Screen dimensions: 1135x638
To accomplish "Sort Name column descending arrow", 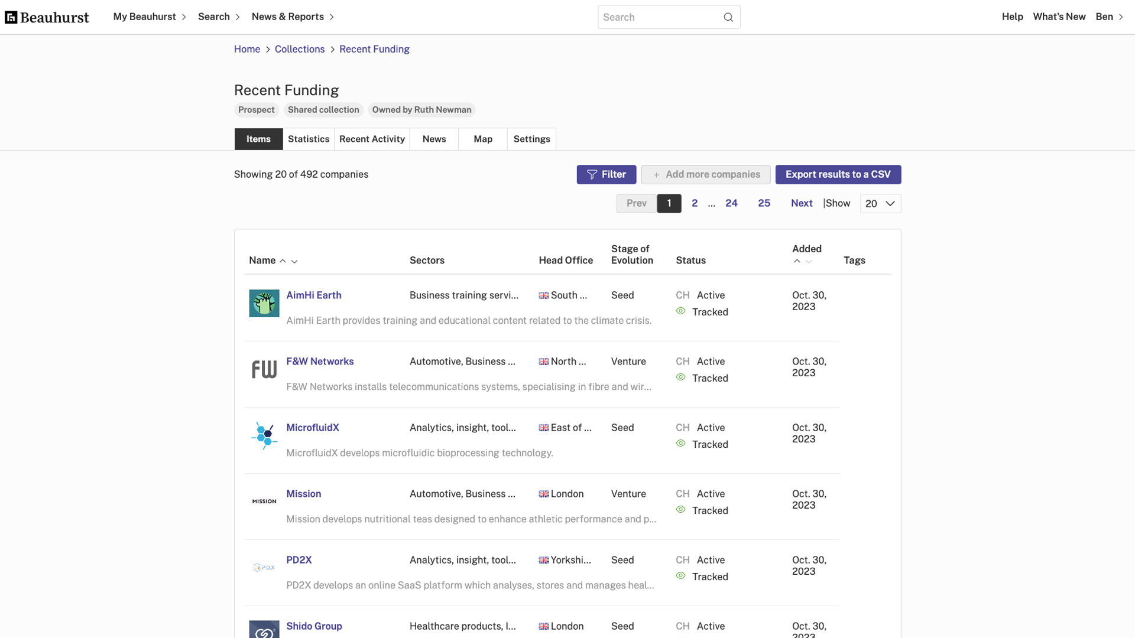I will coord(294,261).
